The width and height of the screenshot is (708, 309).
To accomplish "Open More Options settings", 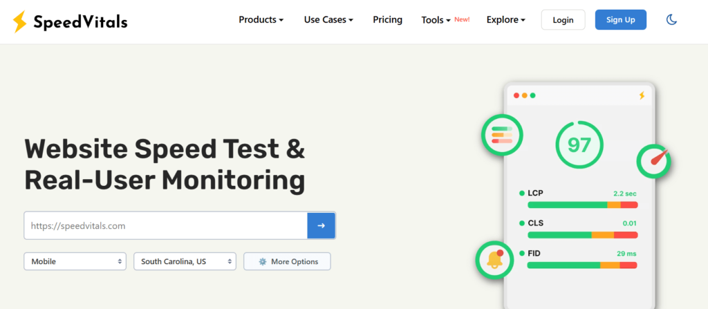I will click(287, 261).
